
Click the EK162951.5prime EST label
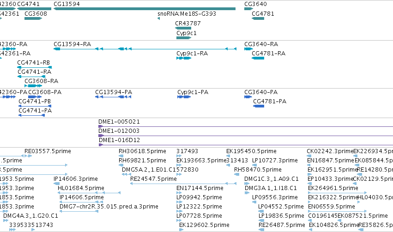click(x=333, y=170)
